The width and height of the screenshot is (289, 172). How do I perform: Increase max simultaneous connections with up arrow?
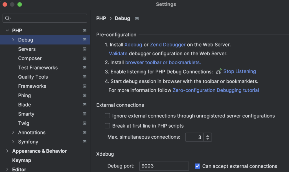point(208,136)
